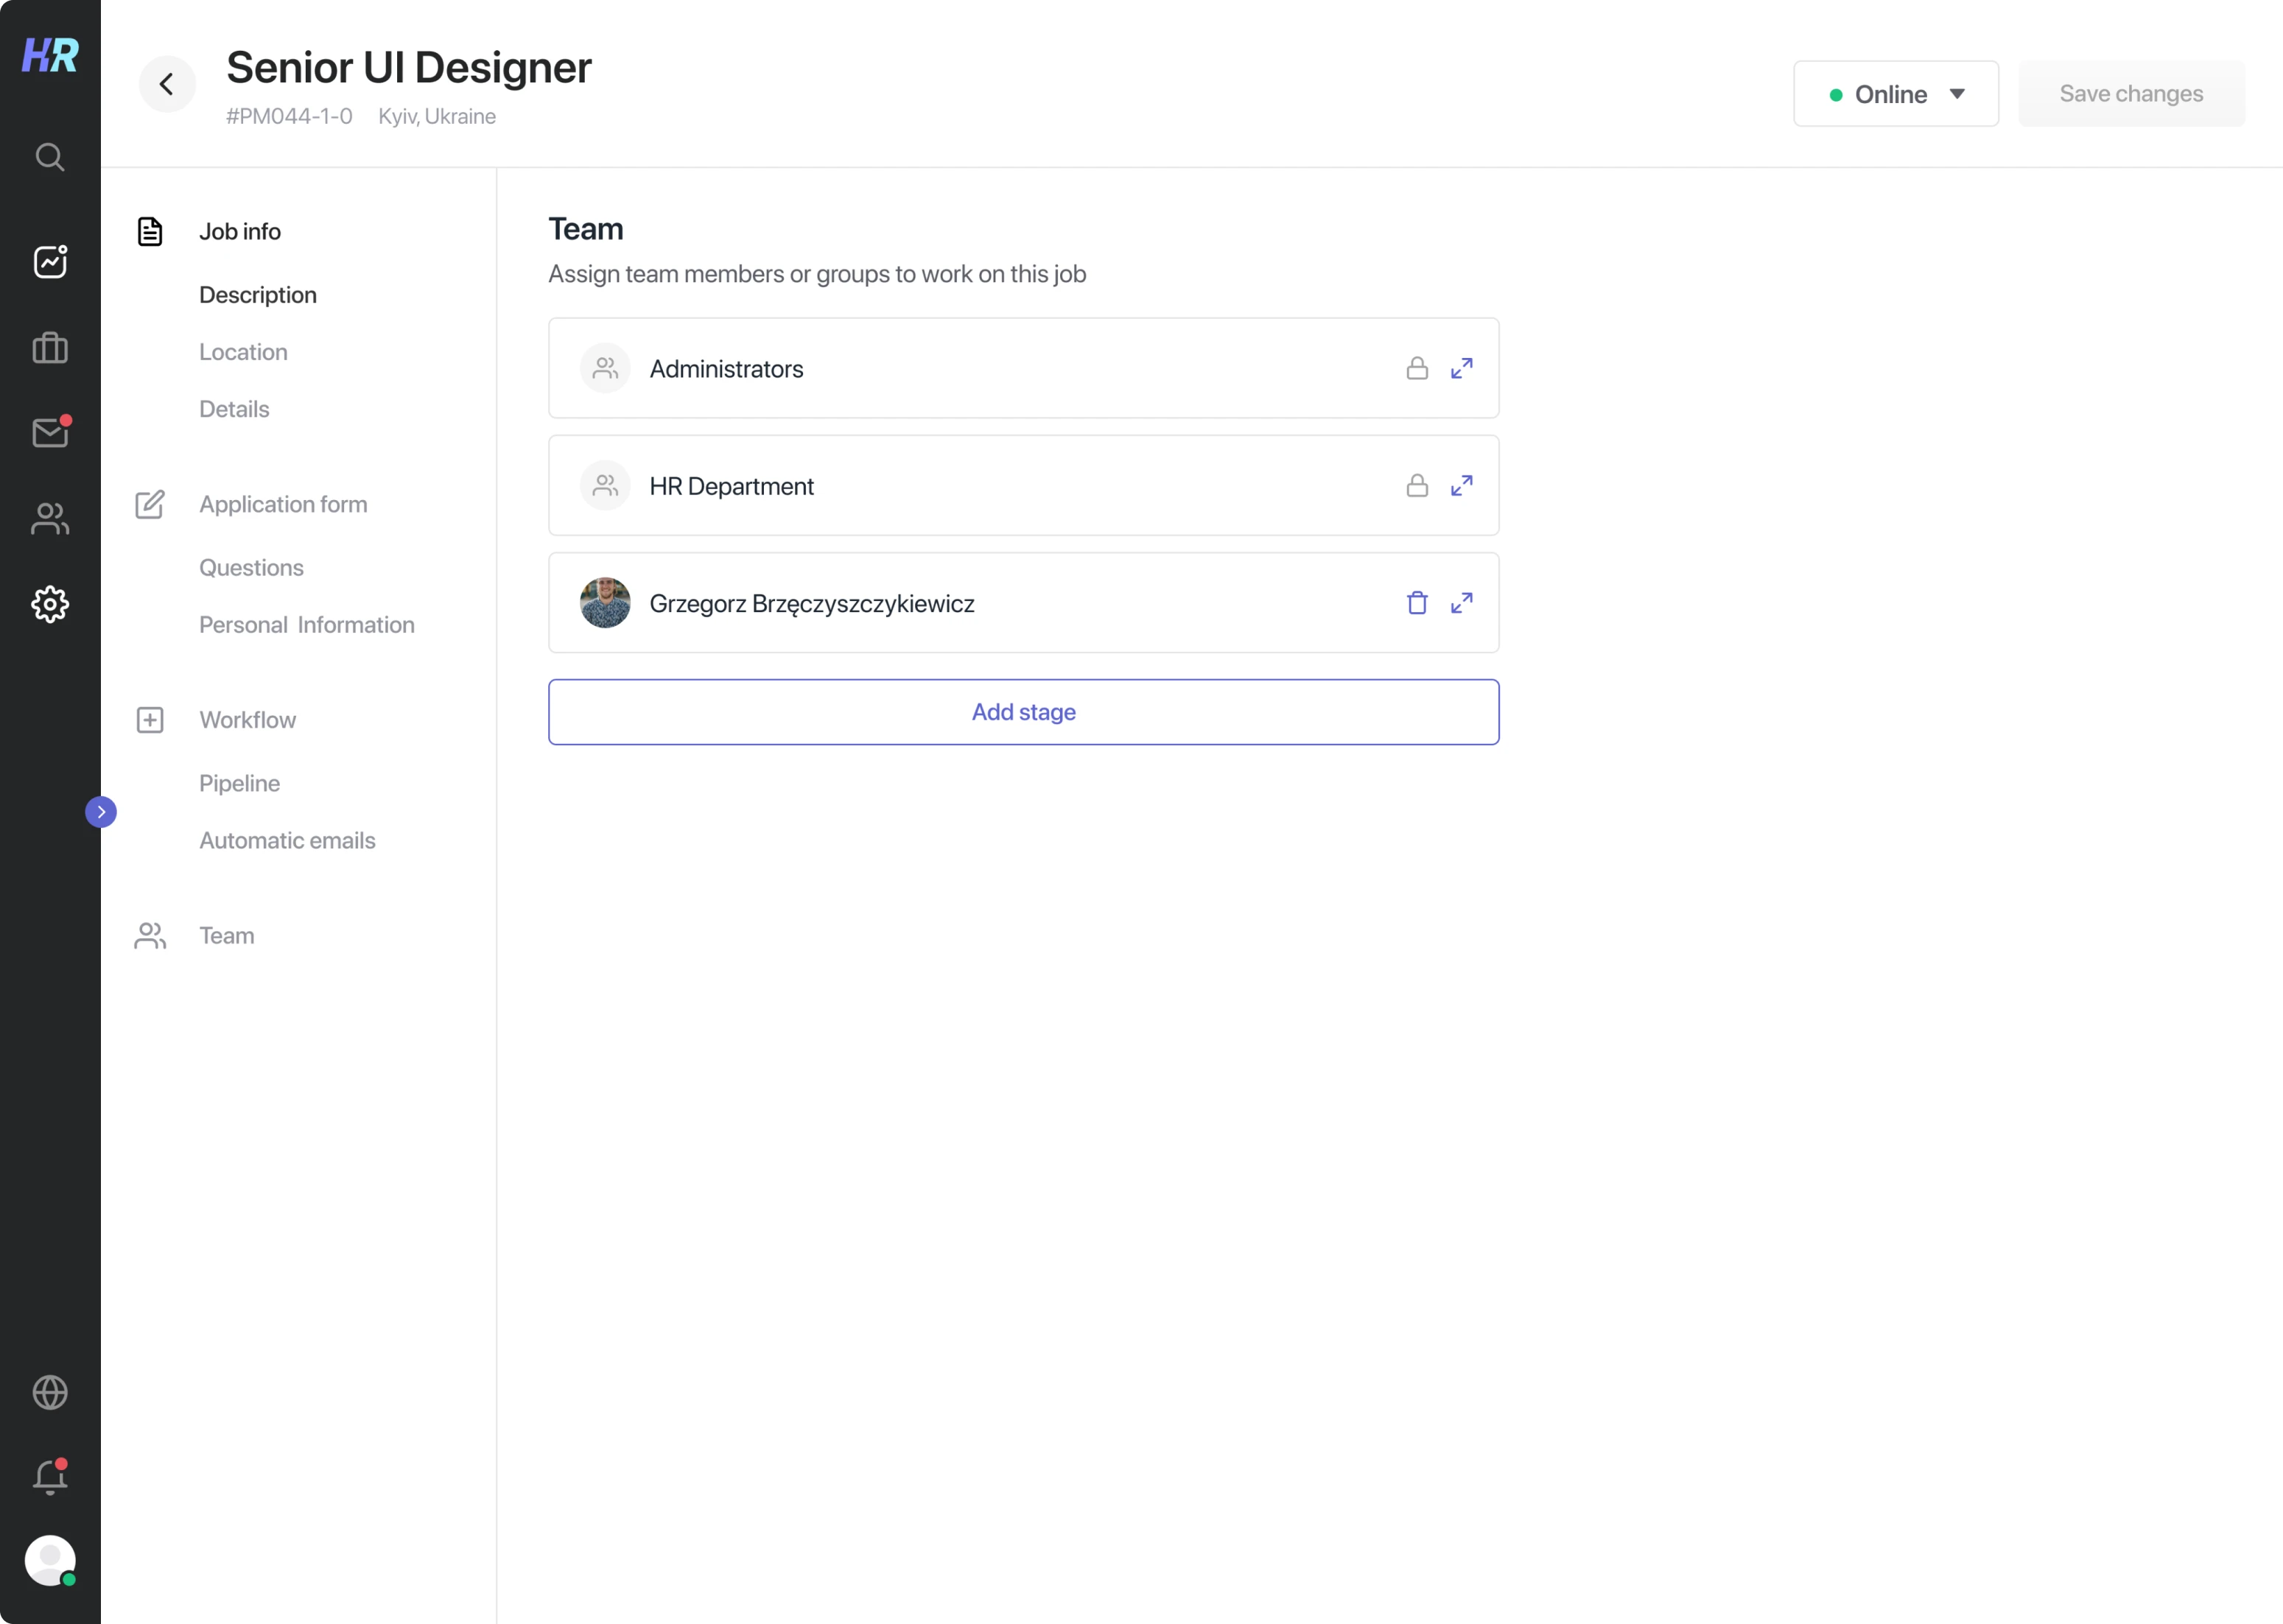Click the Add stage button
2283x1624 pixels.
point(1023,712)
